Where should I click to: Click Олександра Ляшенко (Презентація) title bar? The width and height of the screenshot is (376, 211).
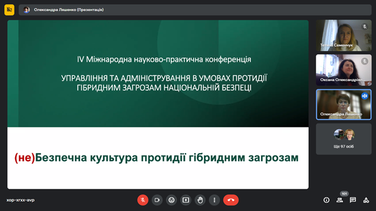coord(195,10)
